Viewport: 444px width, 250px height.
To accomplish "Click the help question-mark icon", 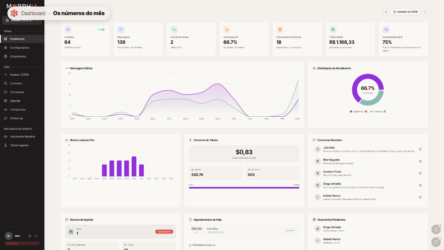I will click(30, 236).
